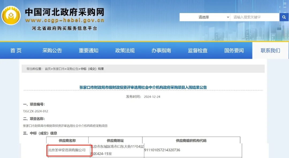289x158 pixels.
Task: Open the 政策法规 navigation tab
Action: pyautogui.click(x=125, y=51)
